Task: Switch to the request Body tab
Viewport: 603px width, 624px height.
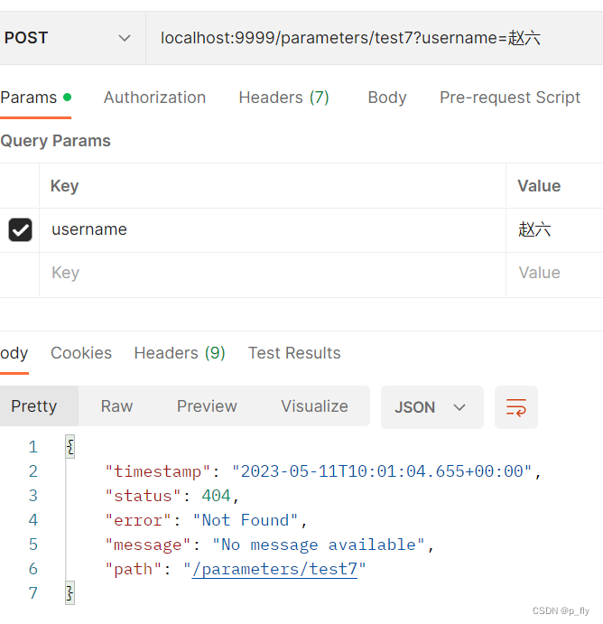Action: 386,98
